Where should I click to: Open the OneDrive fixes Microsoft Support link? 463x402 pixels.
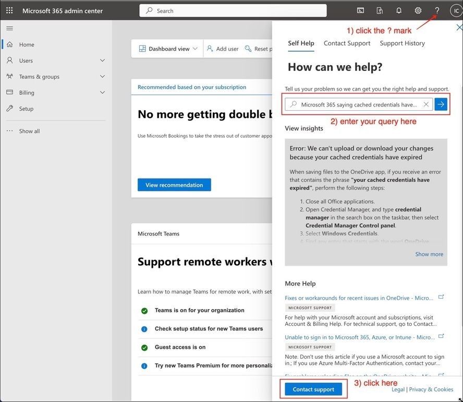pyautogui.click(x=360, y=297)
